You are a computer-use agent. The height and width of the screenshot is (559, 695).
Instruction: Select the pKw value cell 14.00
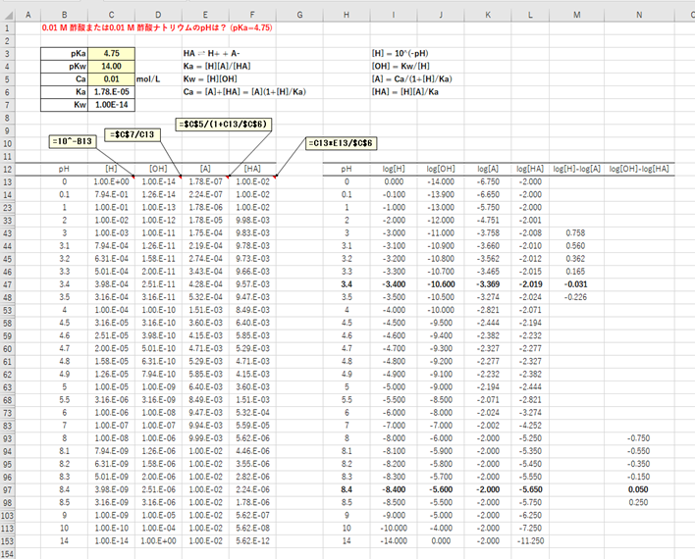[111, 67]
